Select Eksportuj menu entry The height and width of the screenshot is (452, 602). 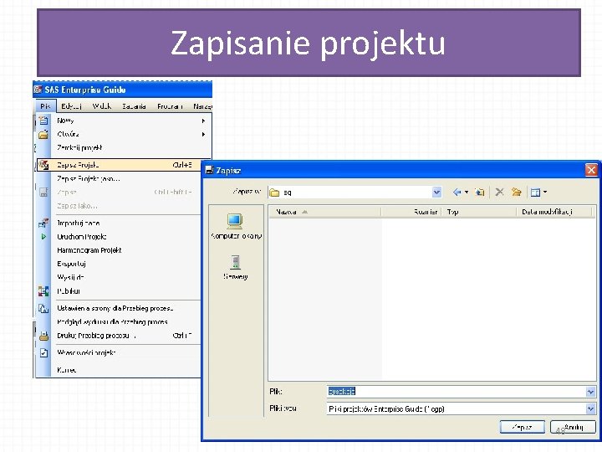coord(71,264)
